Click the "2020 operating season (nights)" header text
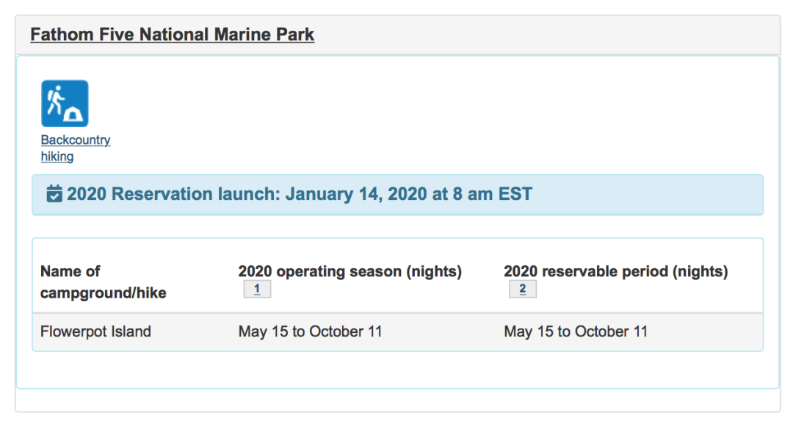This screenshot has width=793, height=424. (350, 272)
